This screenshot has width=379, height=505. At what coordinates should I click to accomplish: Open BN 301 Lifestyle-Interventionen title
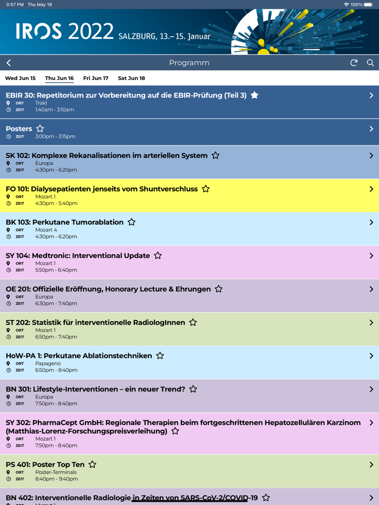[95, 389]
